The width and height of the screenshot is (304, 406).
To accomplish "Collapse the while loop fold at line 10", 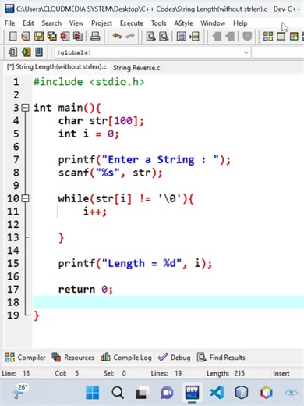I will point(25,198).
